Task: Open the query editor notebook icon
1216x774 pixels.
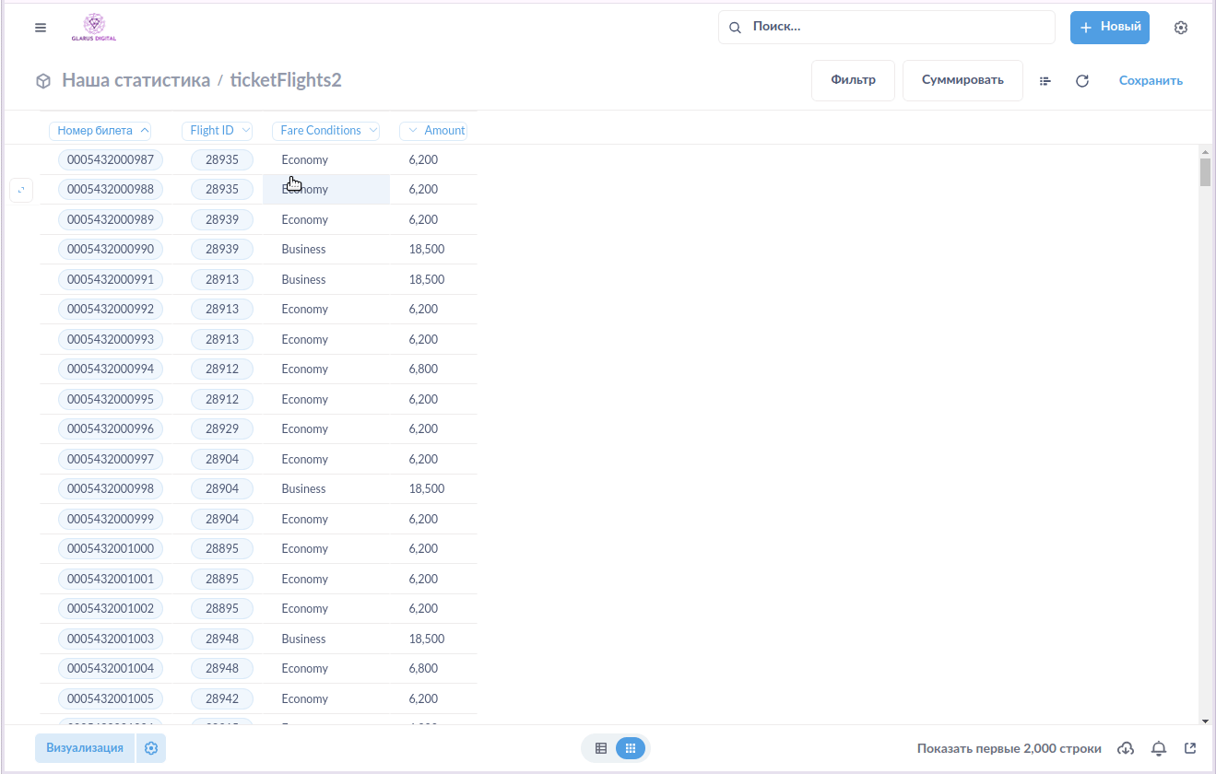Action: pos(1045,81)
